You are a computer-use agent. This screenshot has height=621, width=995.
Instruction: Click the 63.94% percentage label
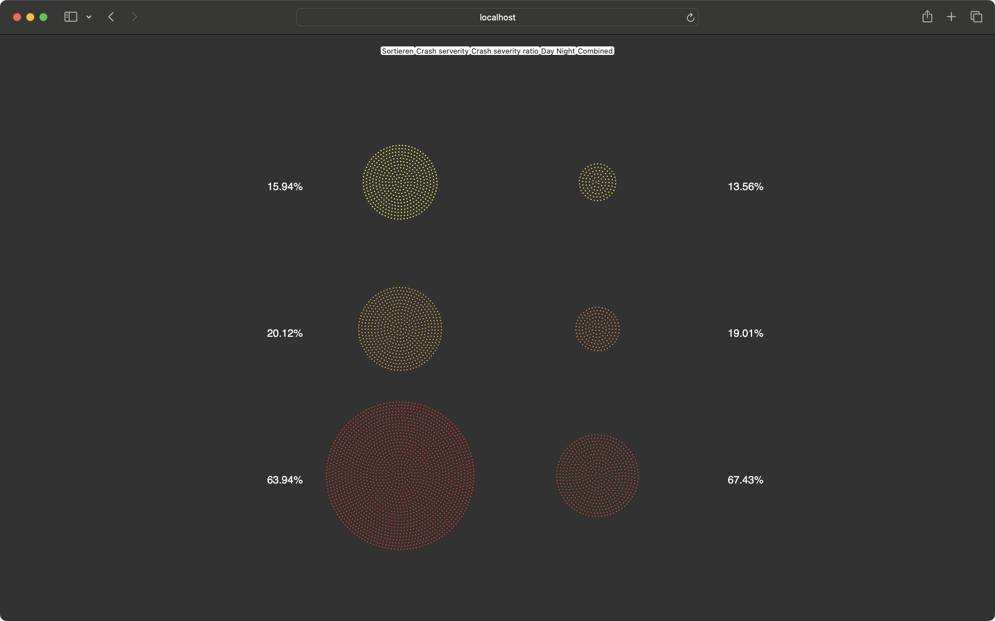(x=285, y=480)
